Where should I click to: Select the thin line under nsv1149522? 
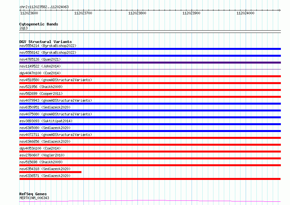[x=150, y=69]
